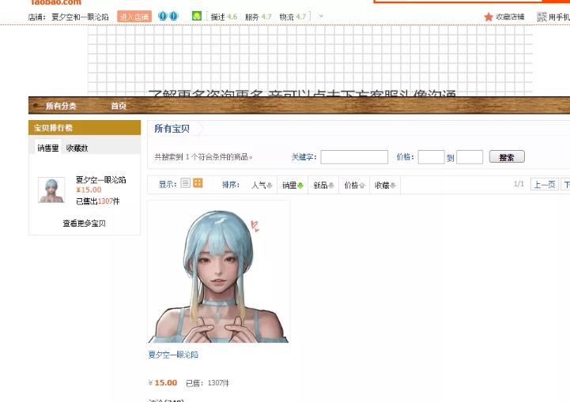Switch to 收藏数 ranking tab

(x=77, y=148)
